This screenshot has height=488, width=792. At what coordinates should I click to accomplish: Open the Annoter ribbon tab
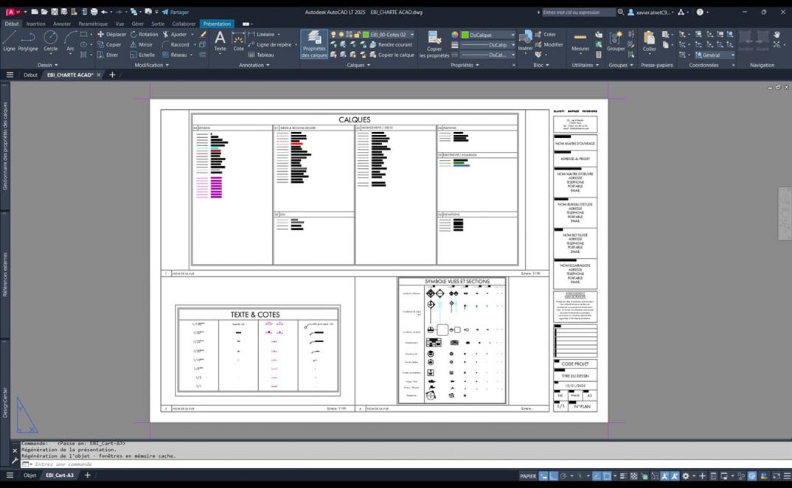pos(62,24)
